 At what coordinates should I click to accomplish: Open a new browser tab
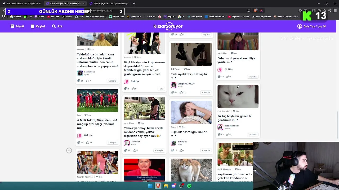point(134,3)
